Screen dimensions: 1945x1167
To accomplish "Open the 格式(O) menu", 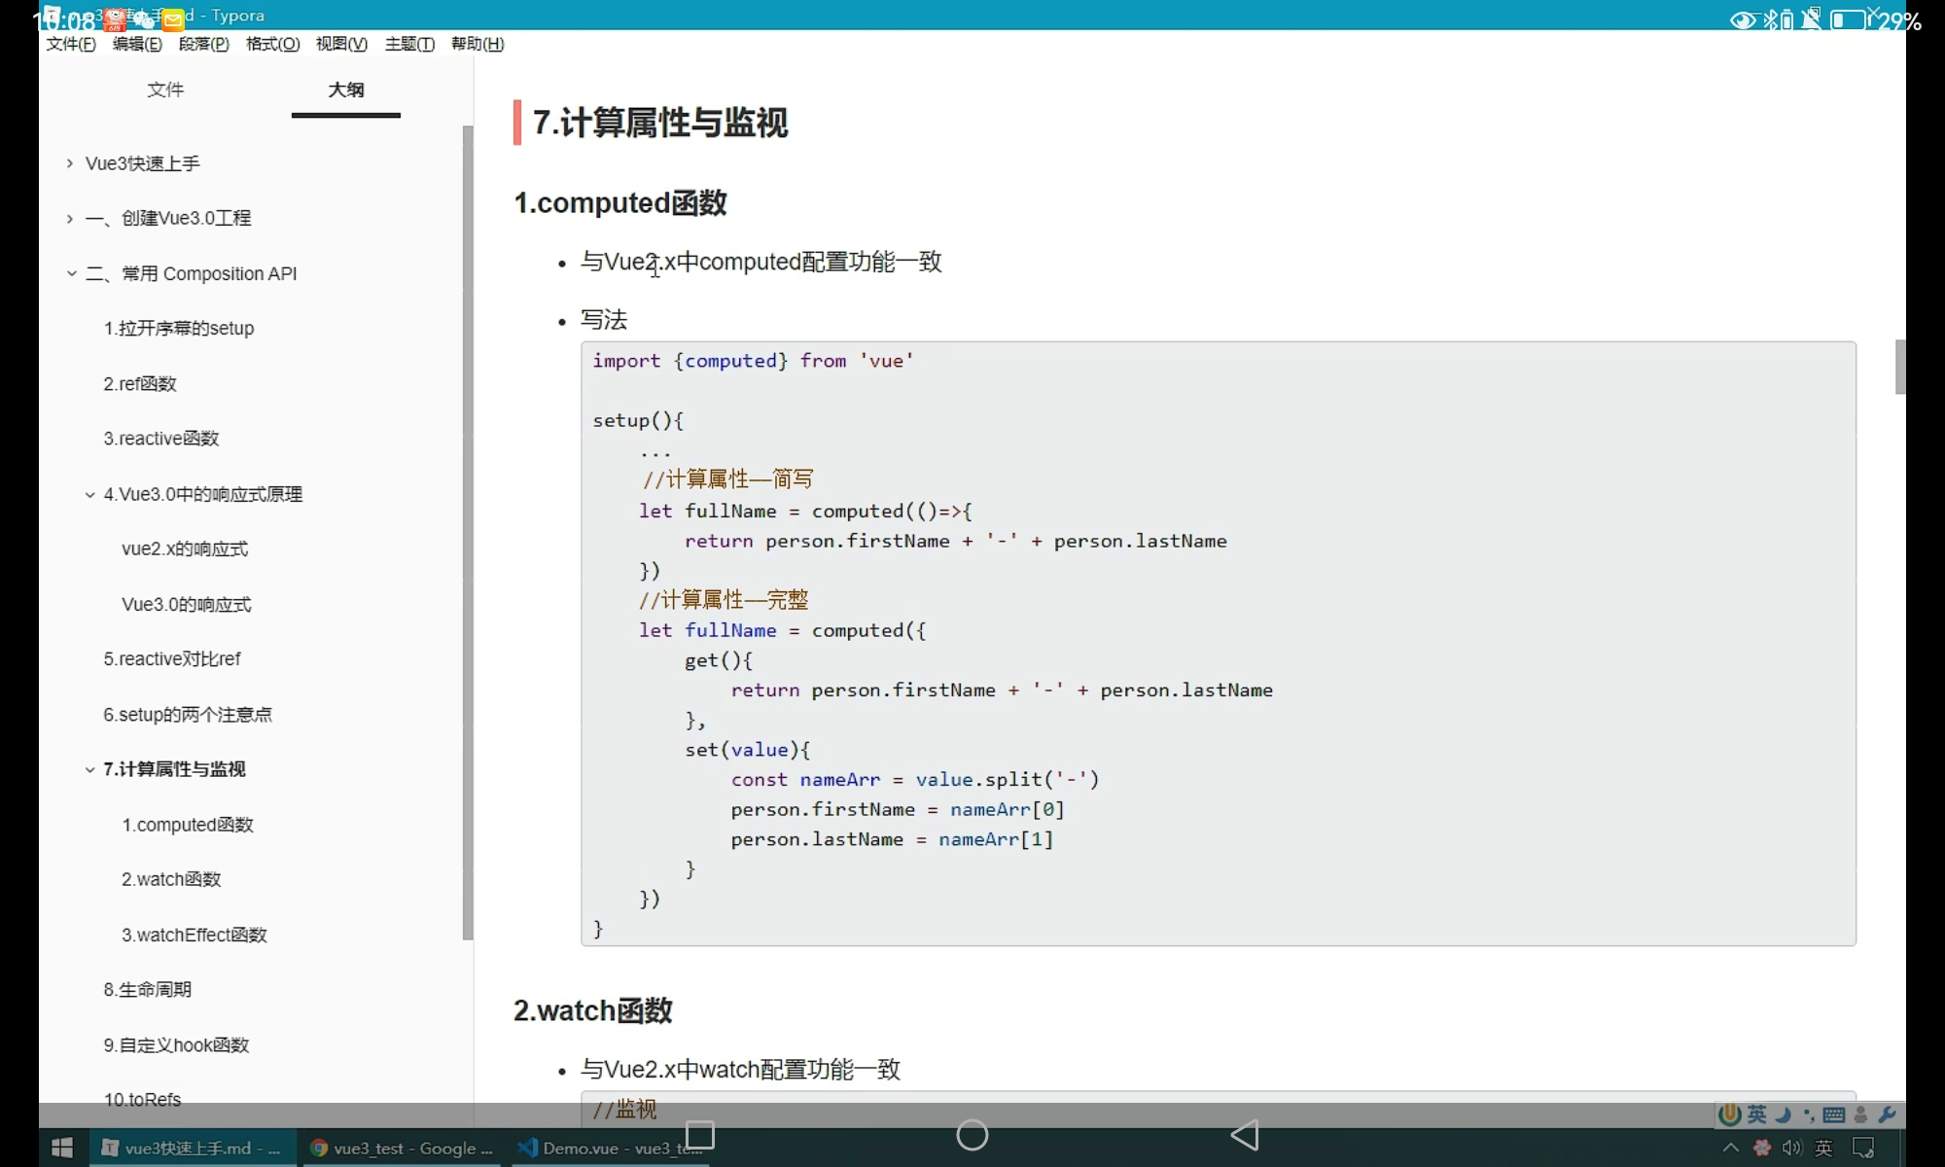I will click(272, 44).
